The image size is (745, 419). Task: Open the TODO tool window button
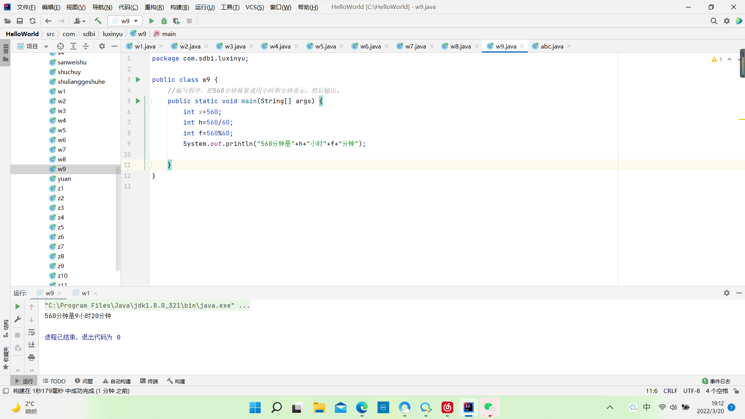(54, 381)
